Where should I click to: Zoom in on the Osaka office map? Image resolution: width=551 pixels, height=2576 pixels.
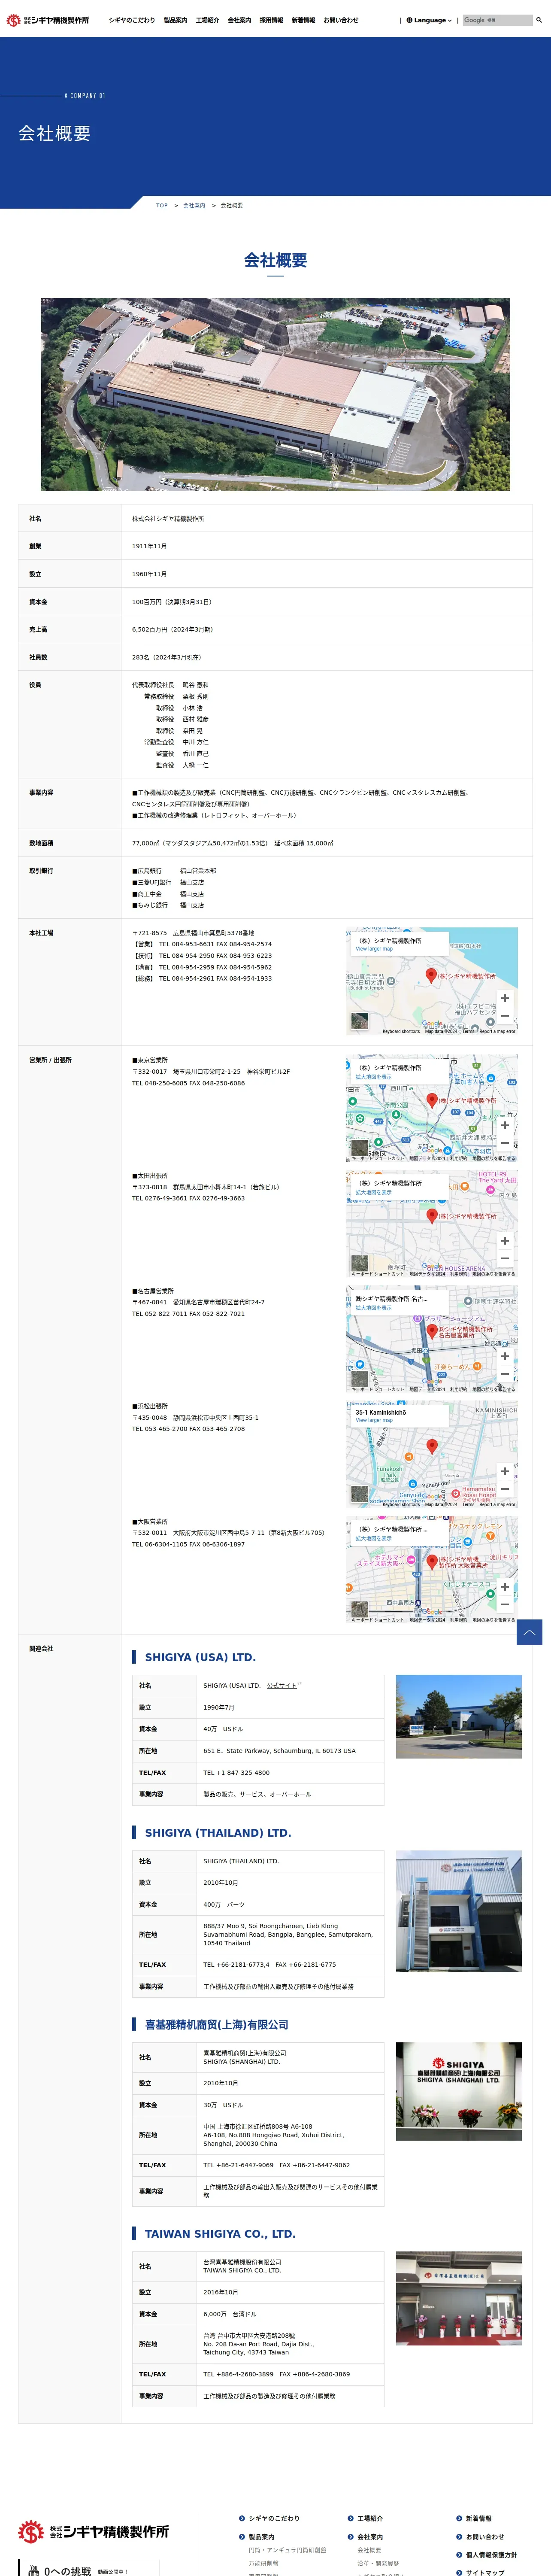point(505,1587)
